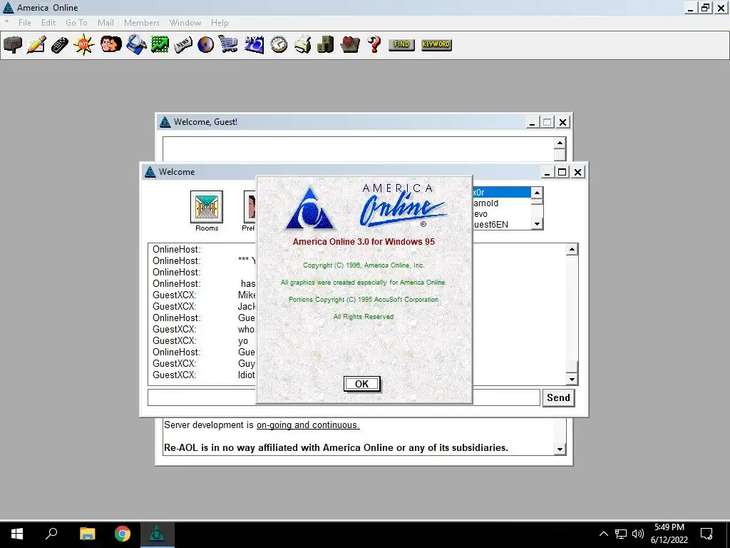730x548 pixels.
Task: Click the volume speaker tray icon
Action: [638, 534]
